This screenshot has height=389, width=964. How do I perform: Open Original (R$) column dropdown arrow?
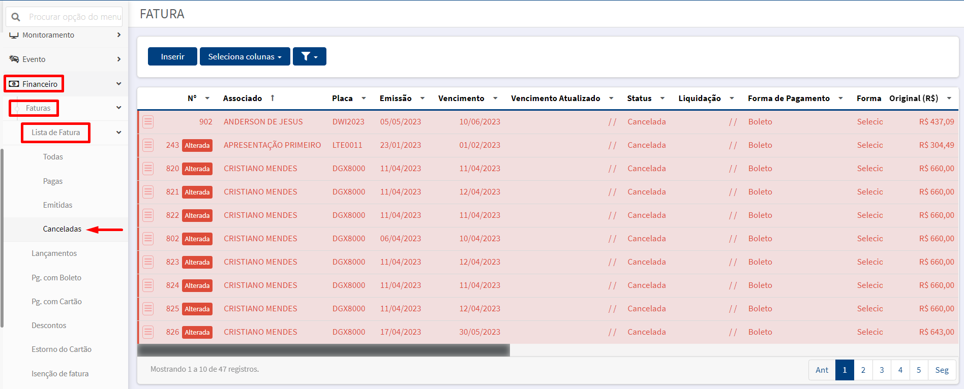(x=949, y=99)
